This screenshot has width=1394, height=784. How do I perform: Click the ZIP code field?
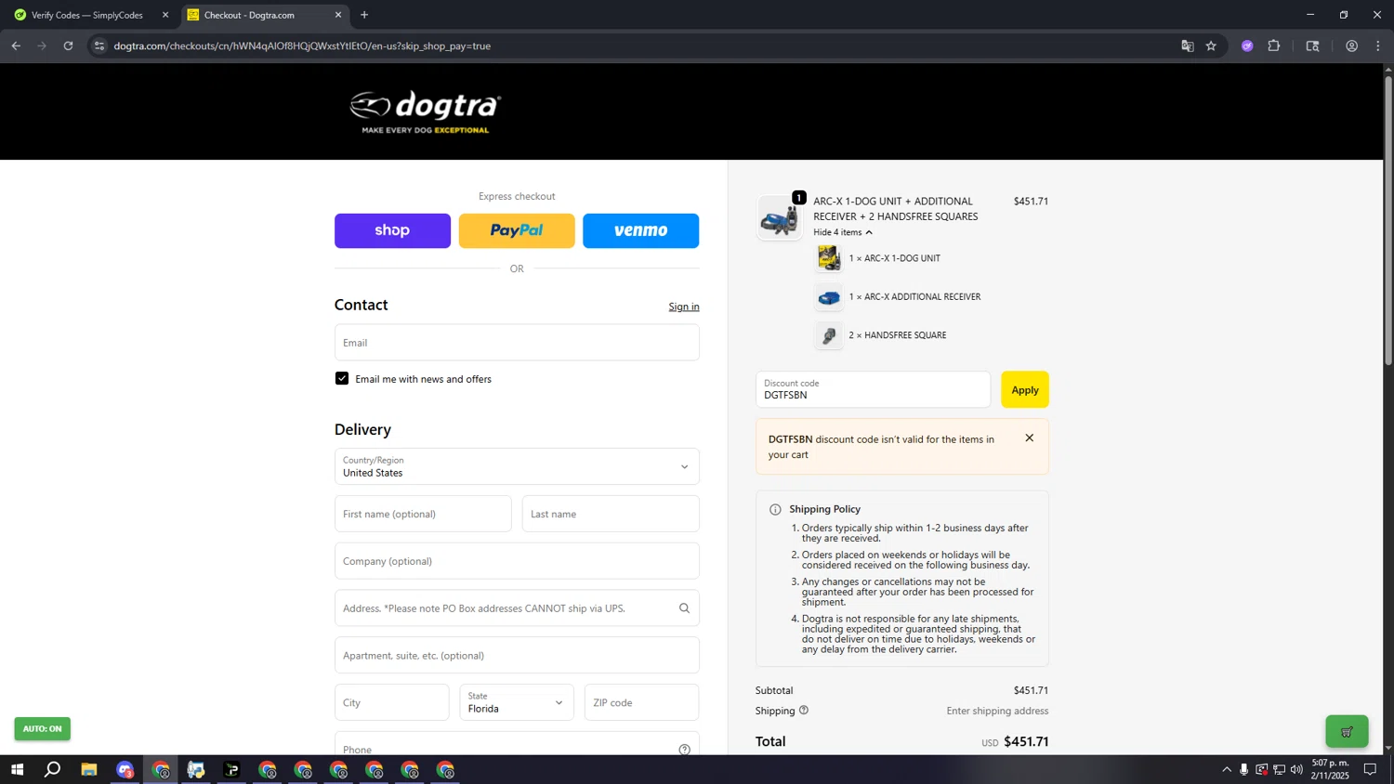coord(641,702)
